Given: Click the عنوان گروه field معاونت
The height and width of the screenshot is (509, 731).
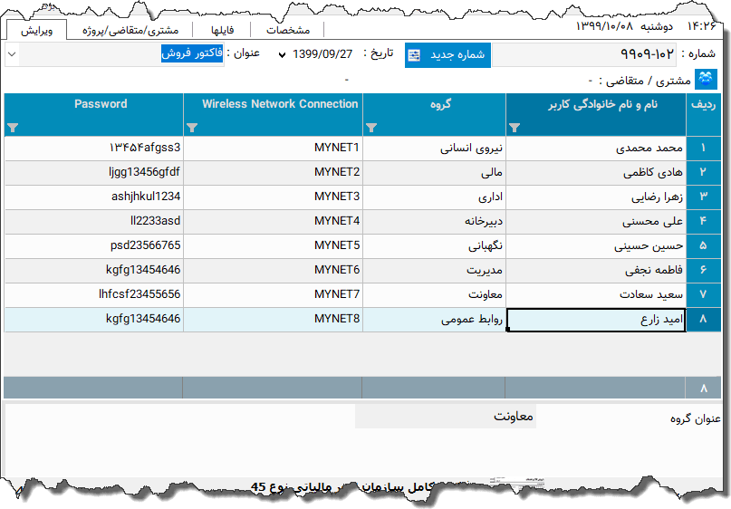Looking at the screenshot, I should (x=446, y=417).
